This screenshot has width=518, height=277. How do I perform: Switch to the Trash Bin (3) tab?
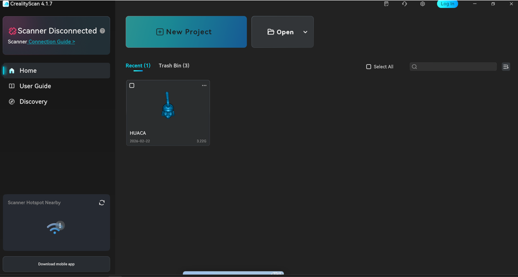click(x=174, y=66)
